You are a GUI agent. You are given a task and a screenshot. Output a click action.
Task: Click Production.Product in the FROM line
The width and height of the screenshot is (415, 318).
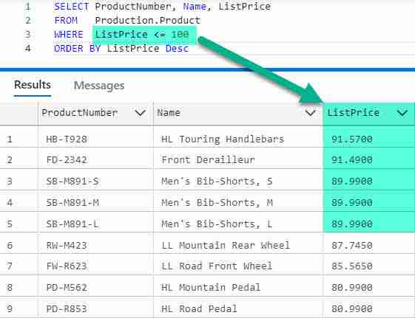[148, 21]
